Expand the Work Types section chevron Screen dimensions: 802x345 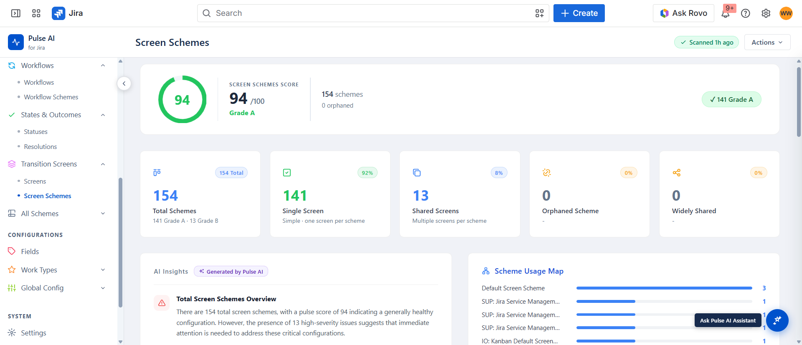103,269
